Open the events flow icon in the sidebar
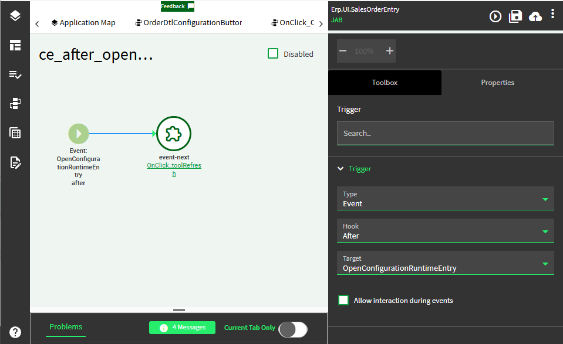The height and width of the screenshot is (344, 563). click(x=15, y=104)
